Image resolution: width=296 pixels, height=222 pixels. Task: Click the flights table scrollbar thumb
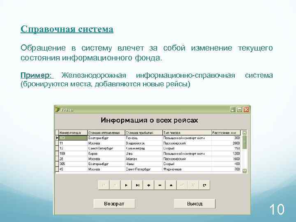(x=245, y=142)
